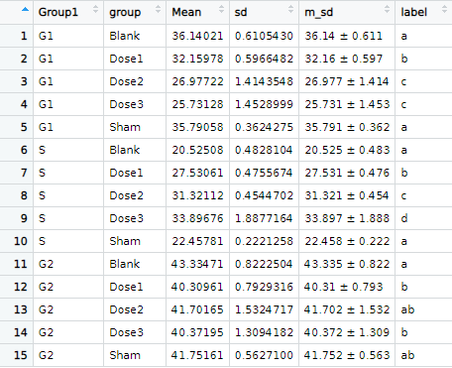The image size is (452, 368).
Task: Select the ab label in row 13
Action: (x=407, y=309)
